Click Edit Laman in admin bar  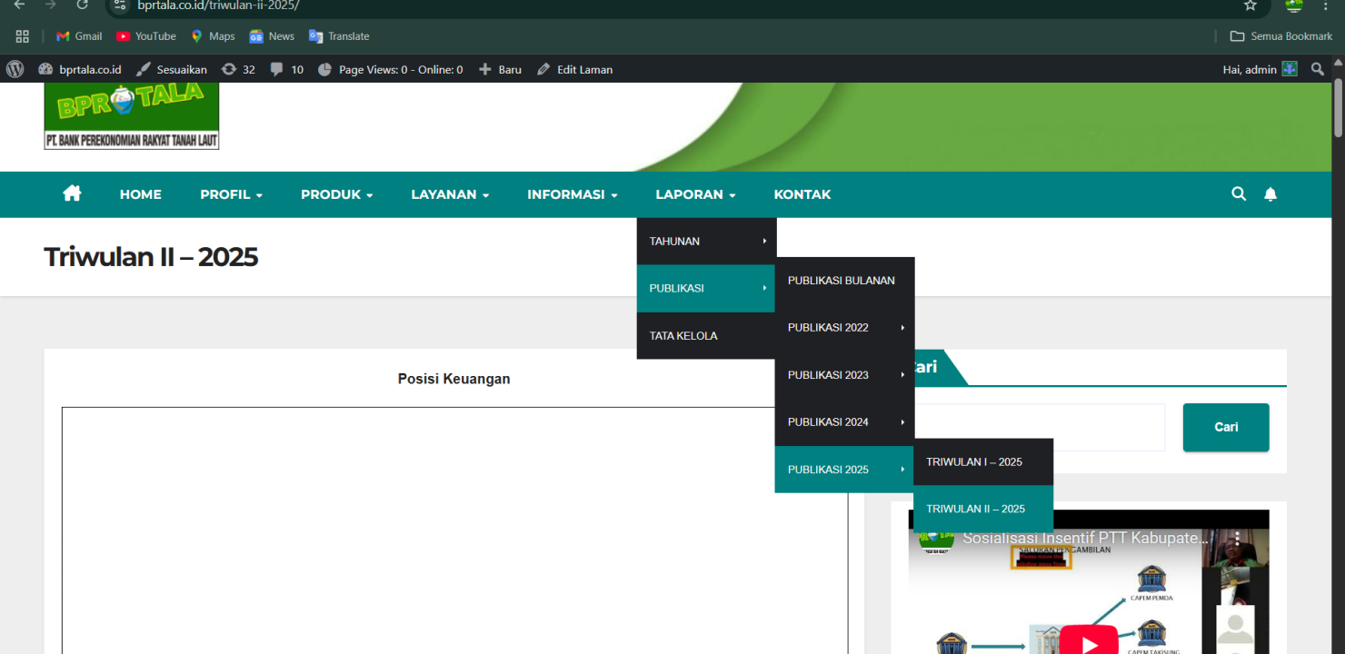click(x=574, y=69)
